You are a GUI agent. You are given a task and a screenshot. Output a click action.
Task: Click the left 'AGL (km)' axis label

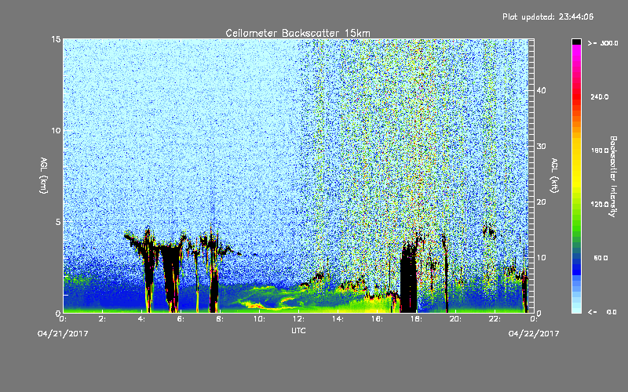click(44, 175)
